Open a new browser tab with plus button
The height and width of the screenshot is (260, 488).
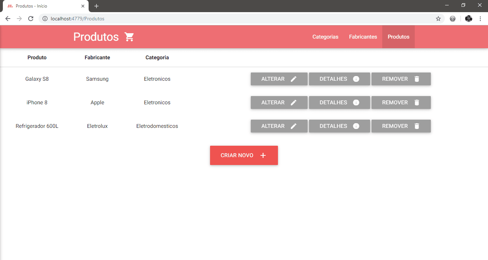pyautogui.click(x=96, y=6)
